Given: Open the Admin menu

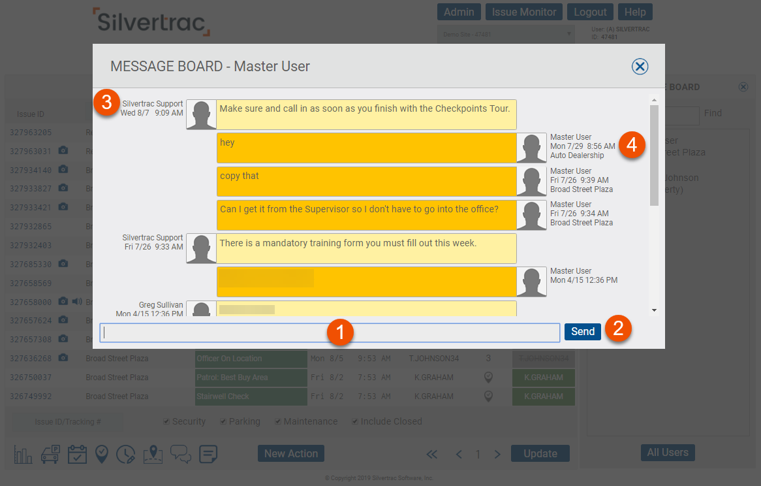Looking at the screenshot, I should click(x=459, y=12).
